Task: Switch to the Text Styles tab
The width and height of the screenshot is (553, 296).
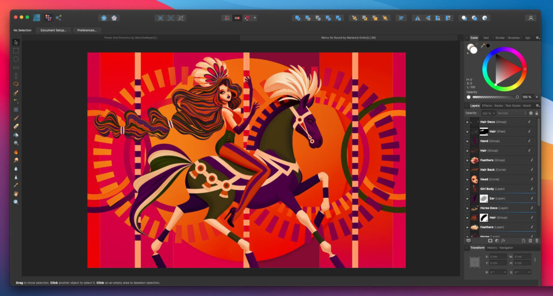Action: pyautogui.click(x=512, y=106)
